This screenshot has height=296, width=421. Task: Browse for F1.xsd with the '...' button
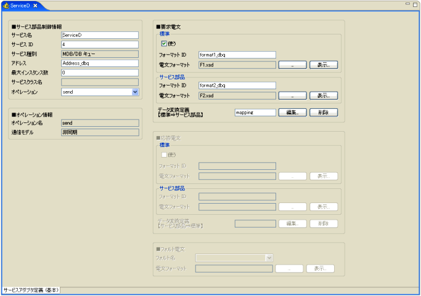click(293, 64)
